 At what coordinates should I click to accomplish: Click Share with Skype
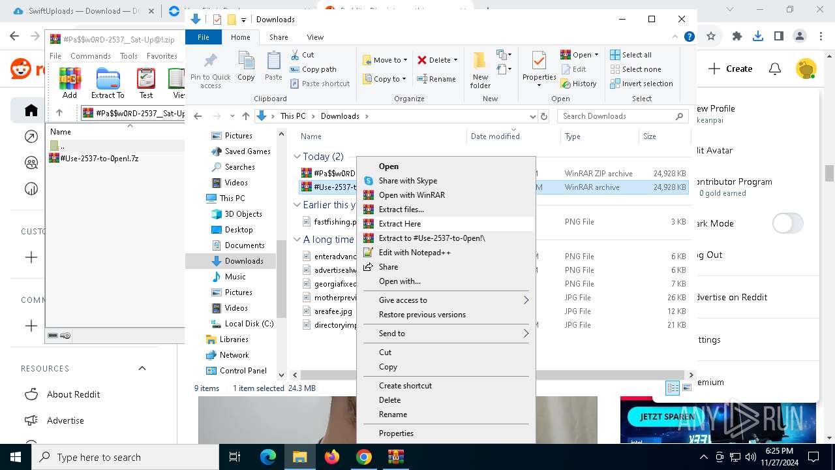click(446, 181)
